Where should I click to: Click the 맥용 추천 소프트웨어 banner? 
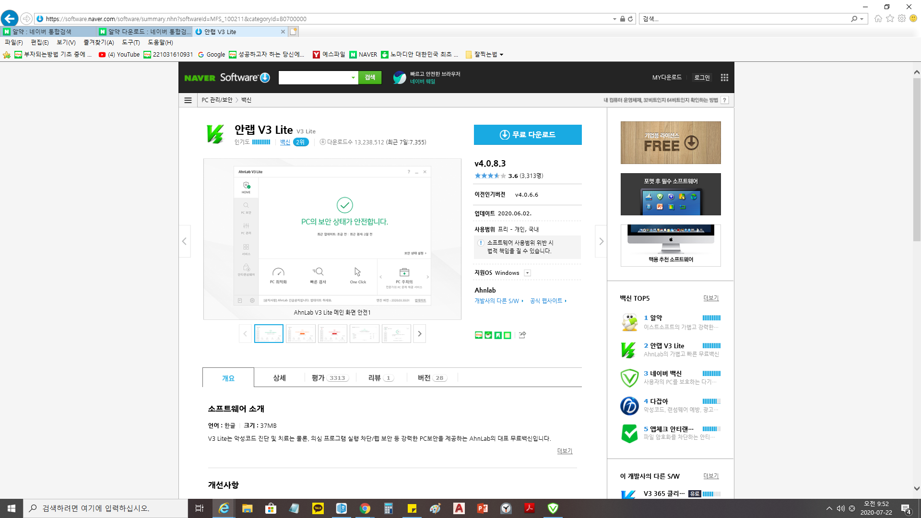(x=671, y=246)
